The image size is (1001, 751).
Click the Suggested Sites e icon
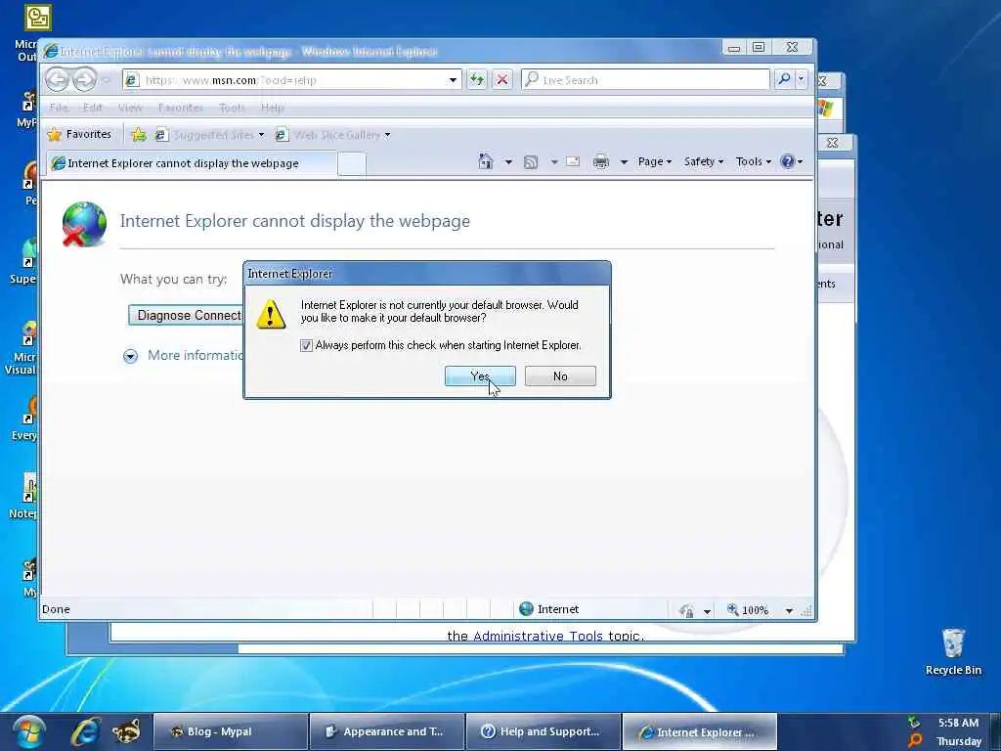[x=161, y=135]
